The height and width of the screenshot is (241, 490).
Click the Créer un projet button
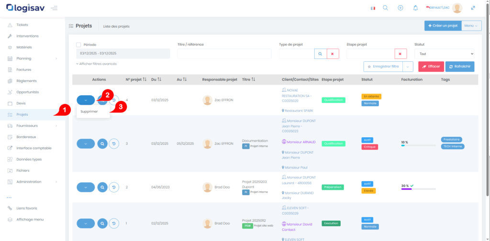(x=443, y=26)
